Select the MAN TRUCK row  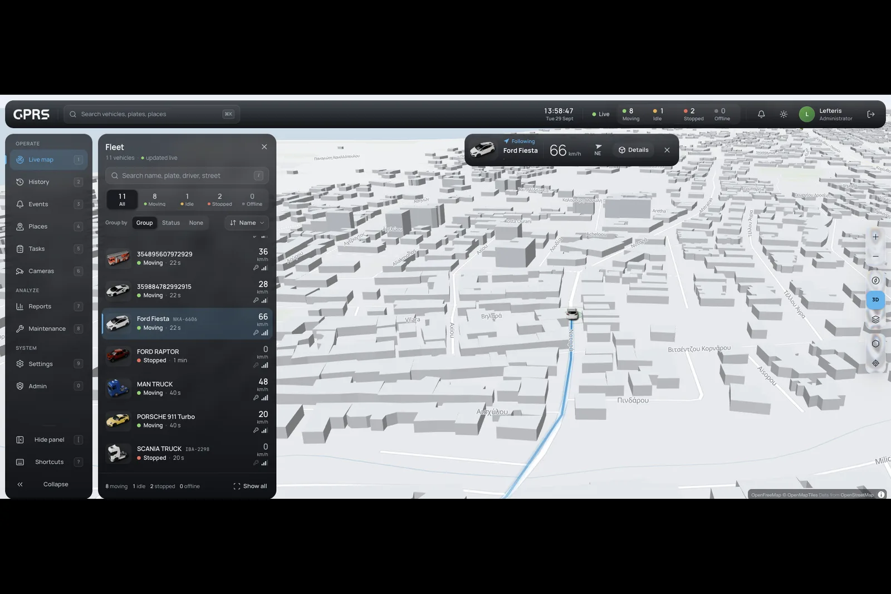click(x=187, y=389)
